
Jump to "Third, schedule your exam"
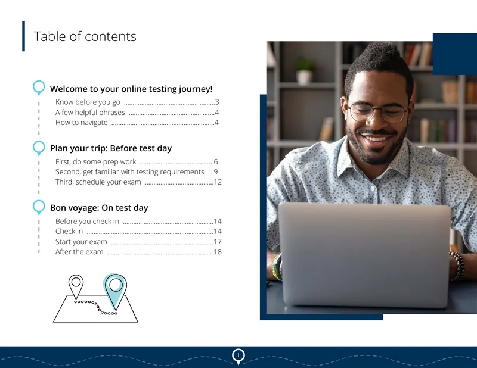click(x=138, y=182)
